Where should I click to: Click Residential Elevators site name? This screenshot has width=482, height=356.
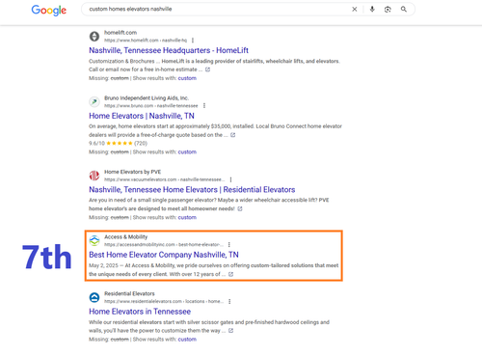coord(129,293)
